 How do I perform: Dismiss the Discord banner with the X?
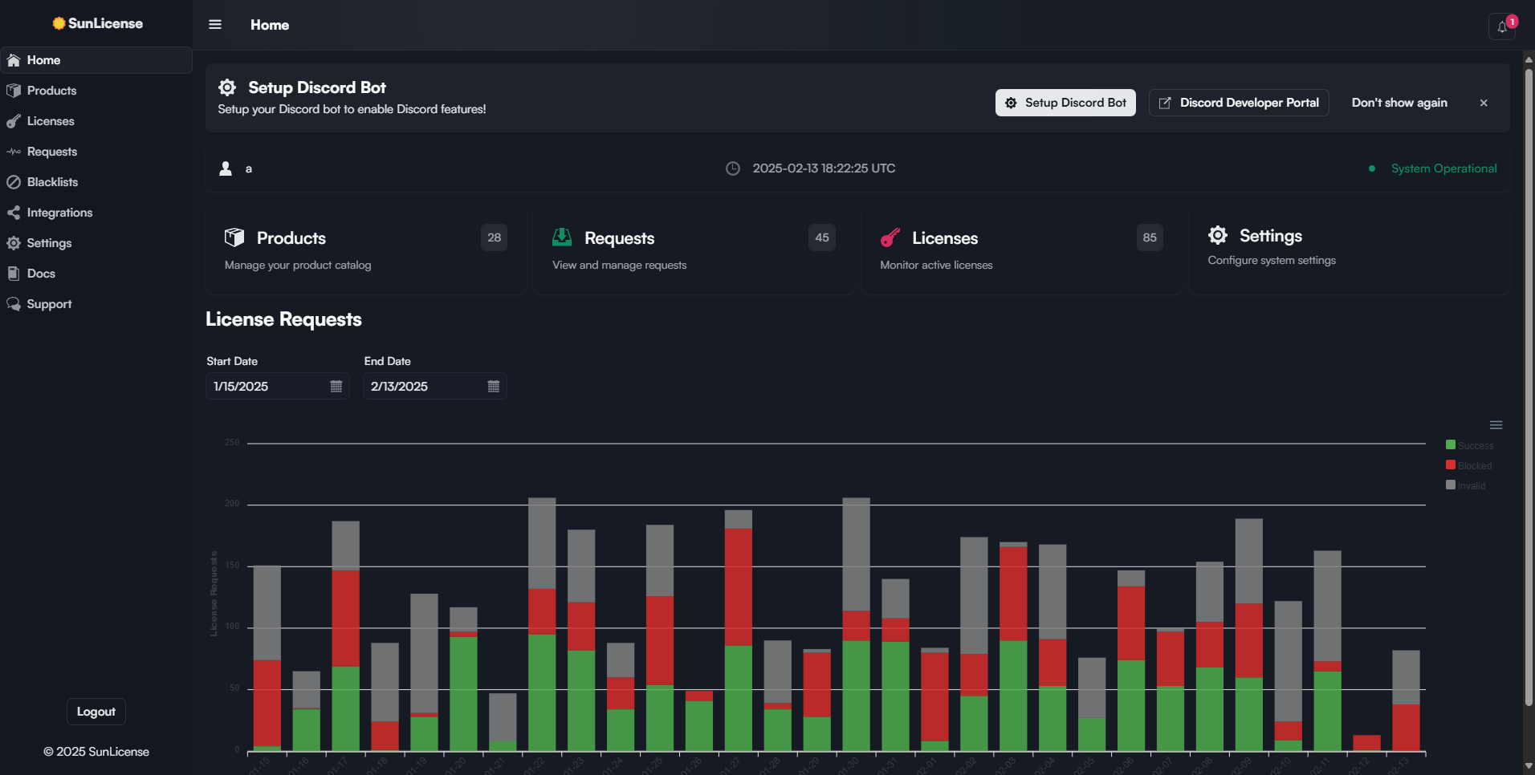click(x=1483, y=103)
